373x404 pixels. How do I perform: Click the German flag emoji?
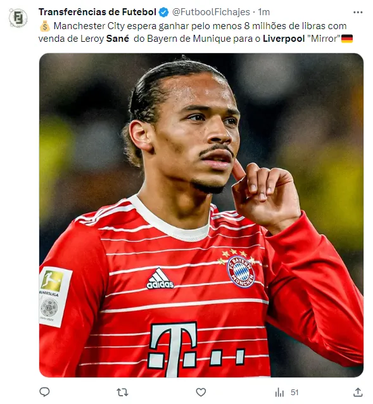tap(347, 39)
